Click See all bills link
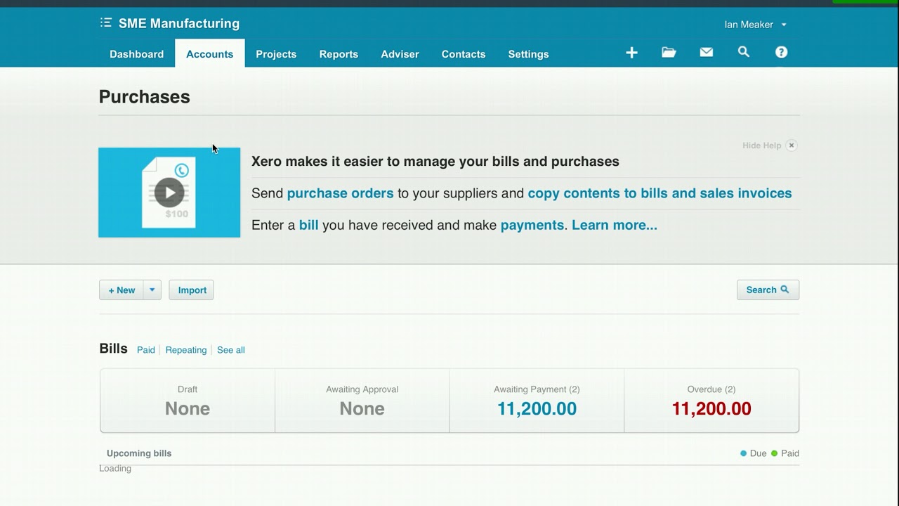This screenshot has height=506, width=899. [x=231, y=350]
